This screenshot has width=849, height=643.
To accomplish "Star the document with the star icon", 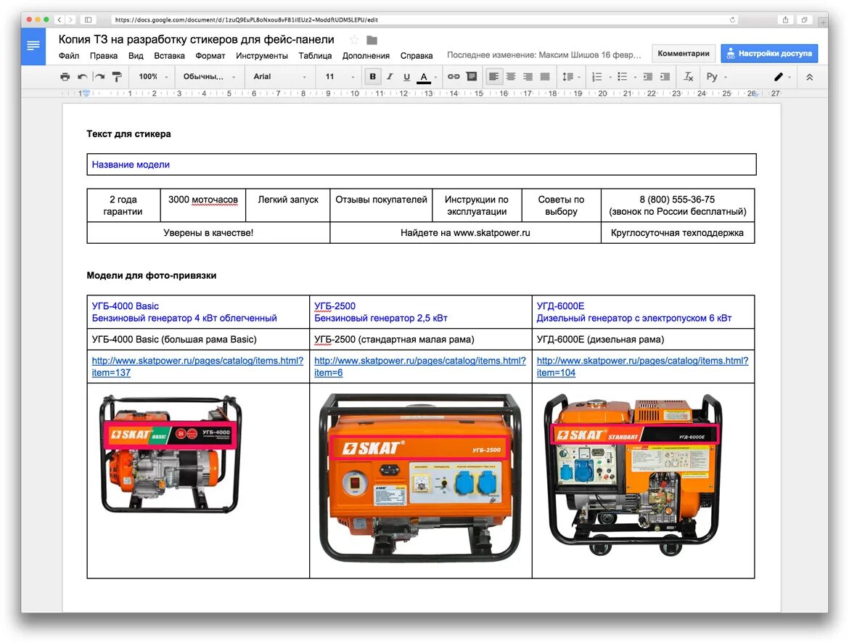I will [354, 40].
